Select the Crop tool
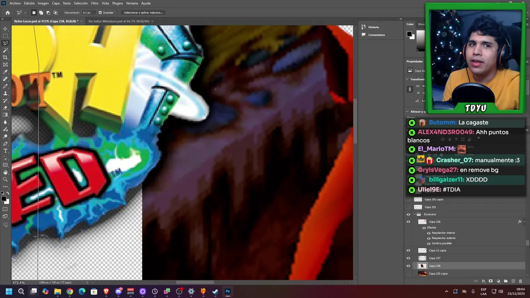Viewport: 530px width, 298px height. coord(5,58)
